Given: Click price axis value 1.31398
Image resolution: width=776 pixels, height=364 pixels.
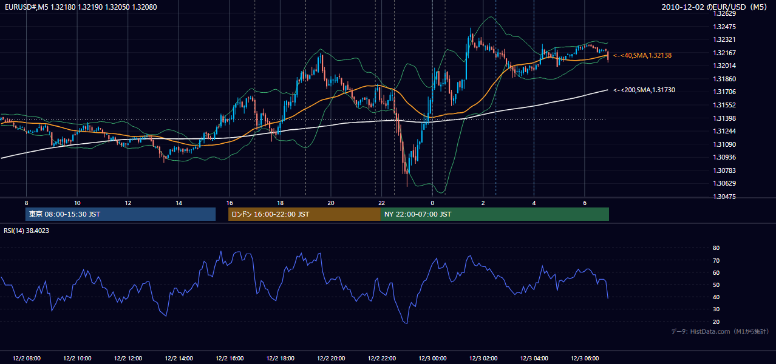Looking at the screenshot, I should pyautogui.click(x=725, y=118).
